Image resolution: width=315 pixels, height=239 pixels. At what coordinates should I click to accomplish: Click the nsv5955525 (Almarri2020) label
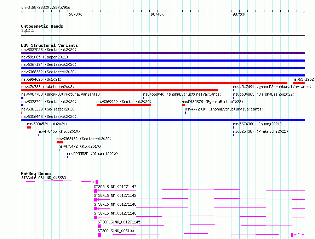(x=92, y=154)
